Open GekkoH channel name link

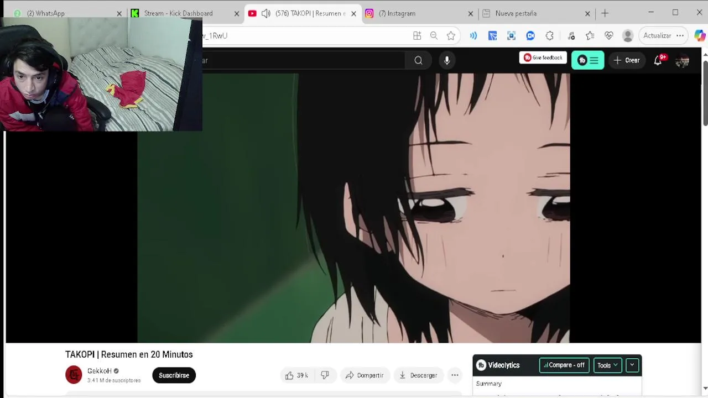[99, 371]
